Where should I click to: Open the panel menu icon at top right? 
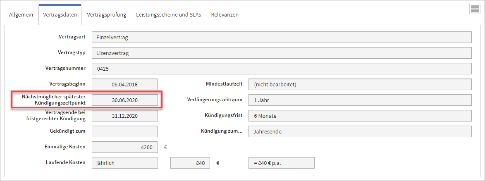(x=474, y=9)
